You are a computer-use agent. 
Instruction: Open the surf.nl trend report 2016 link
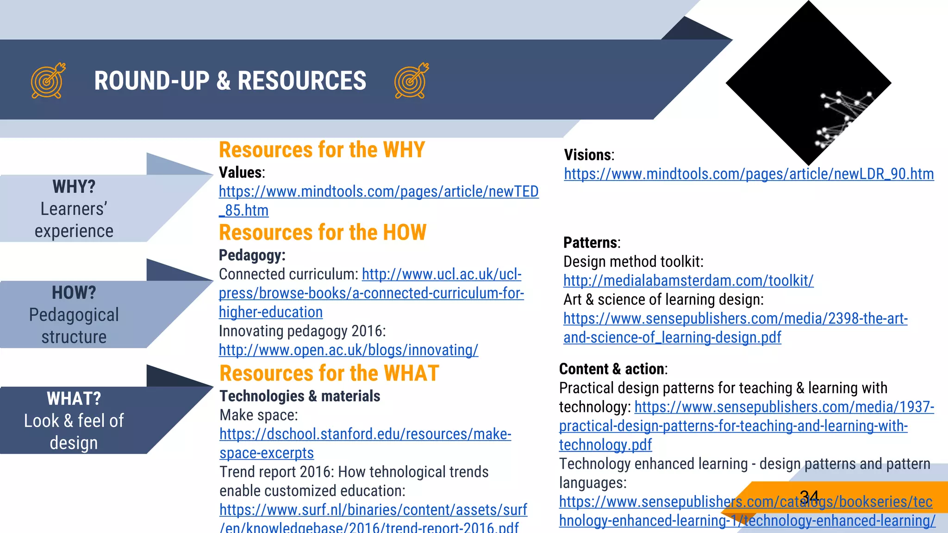click(373, 518)
